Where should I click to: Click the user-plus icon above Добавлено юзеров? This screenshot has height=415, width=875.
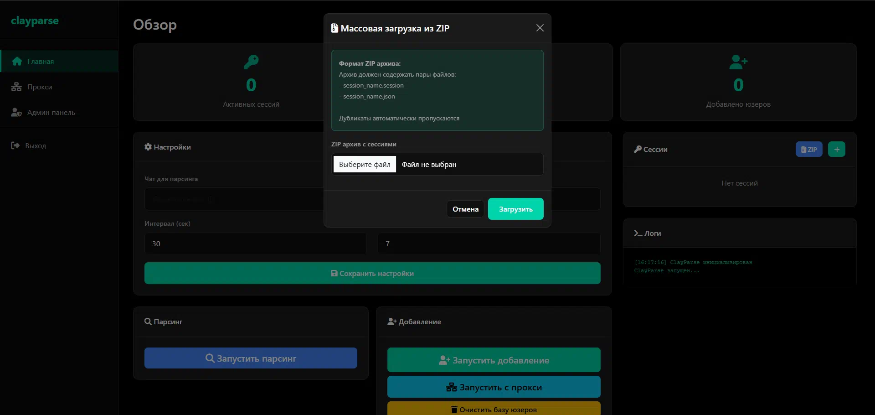pos(738,62)
